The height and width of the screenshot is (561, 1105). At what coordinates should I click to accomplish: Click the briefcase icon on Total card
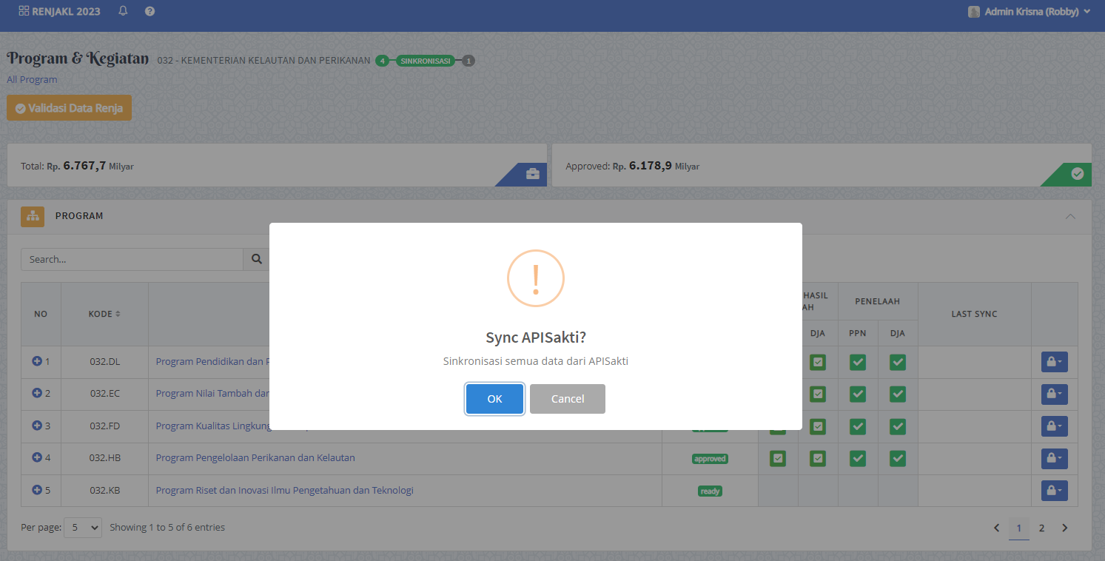pos(532,174)
